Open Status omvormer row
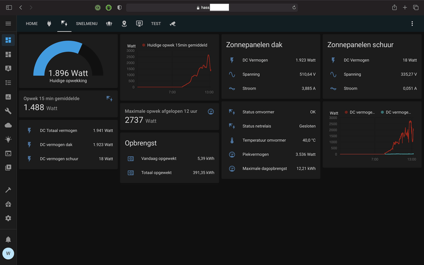This screenshot has width=424, height=265. [x=271, y=112]
